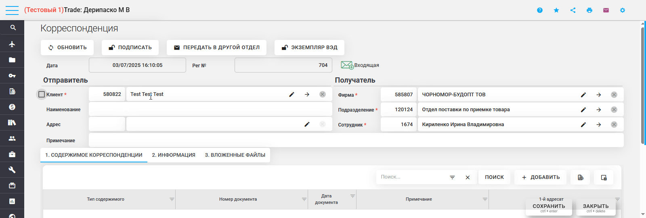Edit Подразделение Отдел поставки with pencil icon
The width and height of the screenshot is (646, 218).
click(583, 110)
